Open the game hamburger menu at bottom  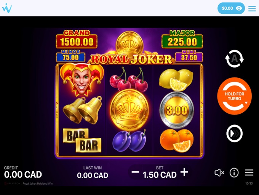pos(249,172)
